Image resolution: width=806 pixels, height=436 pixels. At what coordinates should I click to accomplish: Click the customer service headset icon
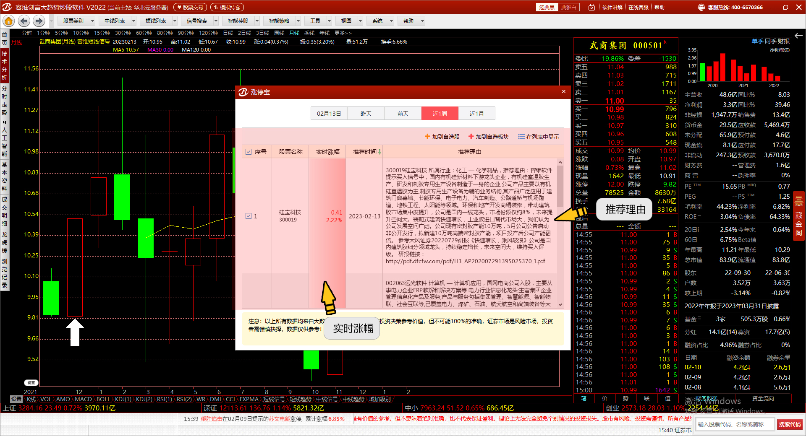coord(701,7)
